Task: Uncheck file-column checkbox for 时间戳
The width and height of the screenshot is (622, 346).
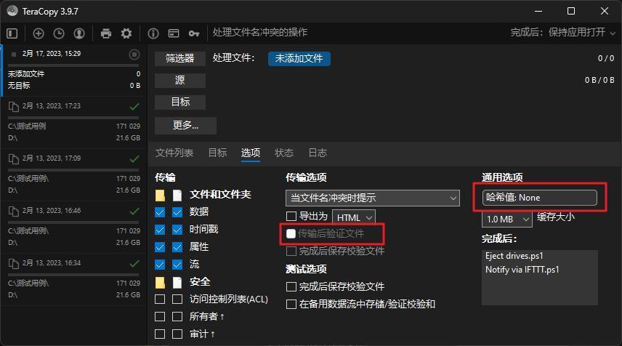Action: (177, 230)
